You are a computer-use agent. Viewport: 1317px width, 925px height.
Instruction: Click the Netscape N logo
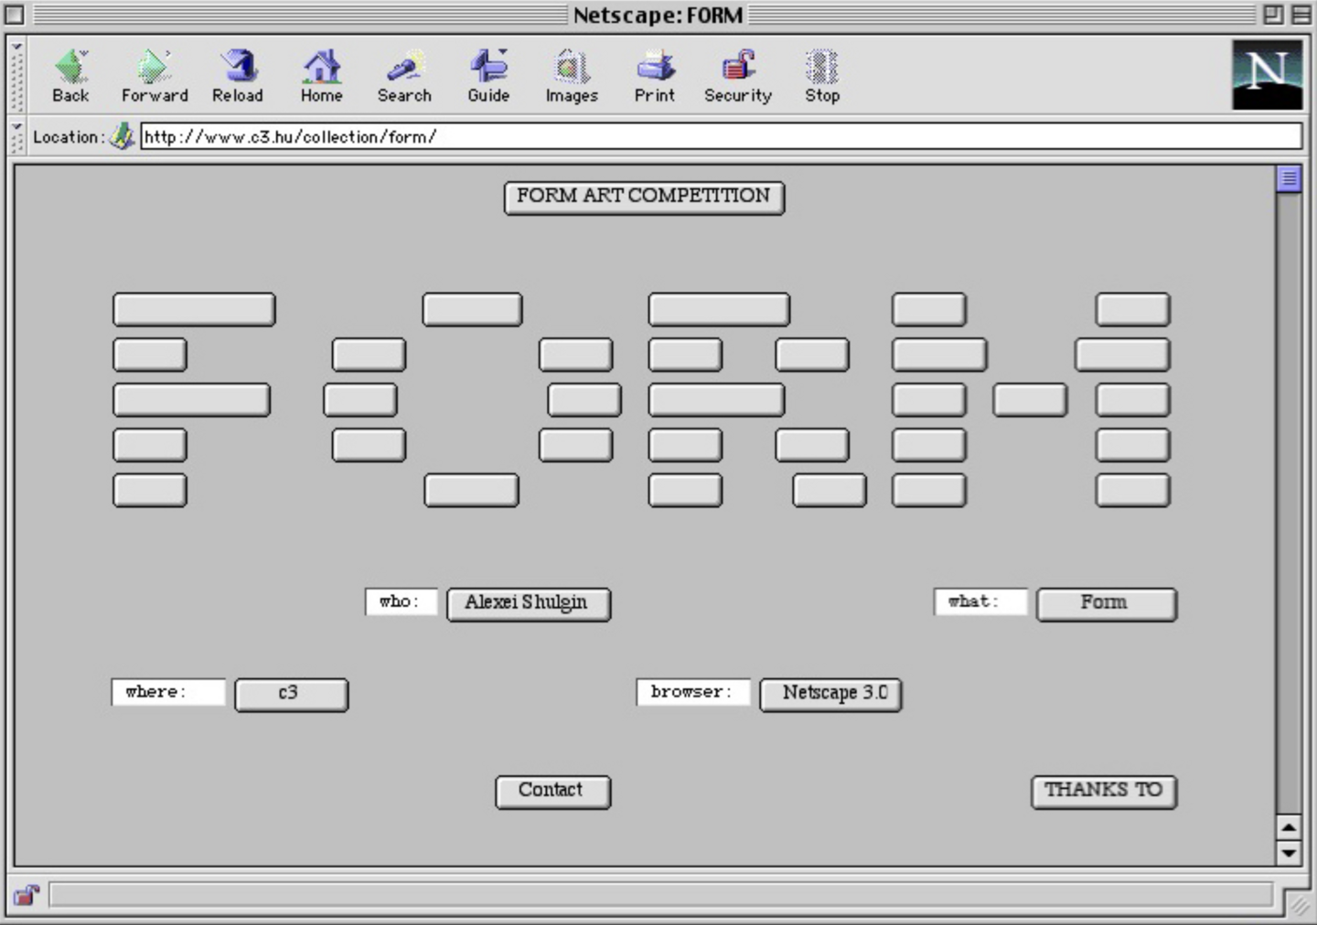coord(1267,75)
